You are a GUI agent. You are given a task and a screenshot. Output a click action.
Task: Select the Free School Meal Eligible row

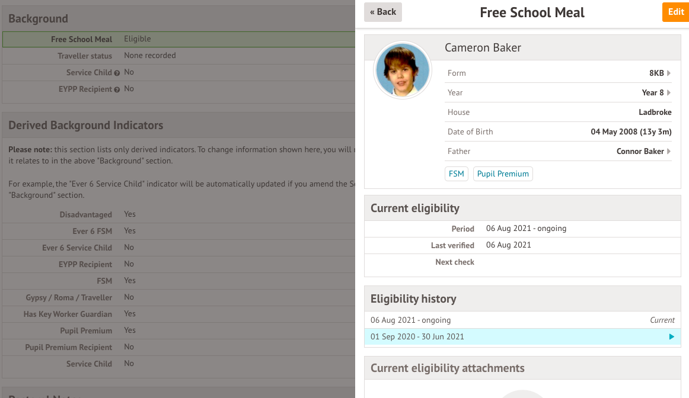[178, 39]
